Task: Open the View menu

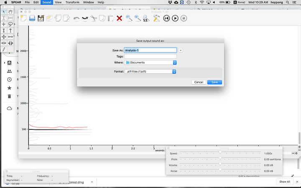Action: (58, 3)
